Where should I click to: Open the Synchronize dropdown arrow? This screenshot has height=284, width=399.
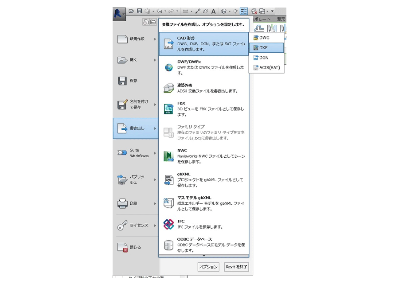[153, 11]
